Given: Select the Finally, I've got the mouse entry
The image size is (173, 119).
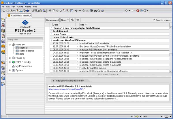Looking at the screenshot, I should (110, 68).
